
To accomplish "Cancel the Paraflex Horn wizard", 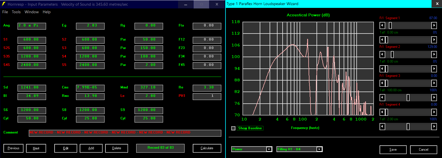I will point(423,150).
